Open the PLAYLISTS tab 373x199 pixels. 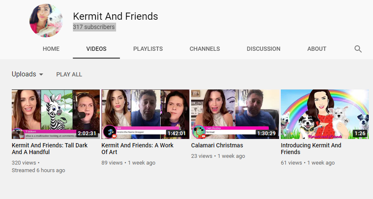click(148, 49)
